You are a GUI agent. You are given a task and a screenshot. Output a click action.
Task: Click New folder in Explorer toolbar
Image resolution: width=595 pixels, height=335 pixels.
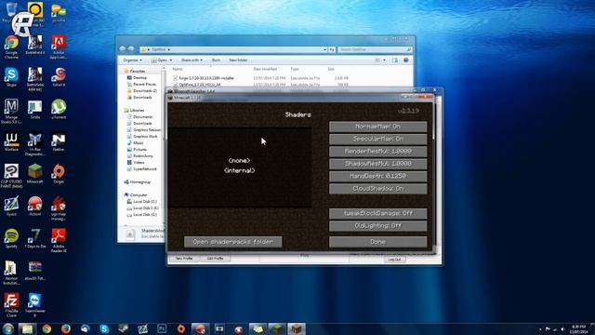pos(238,60)
